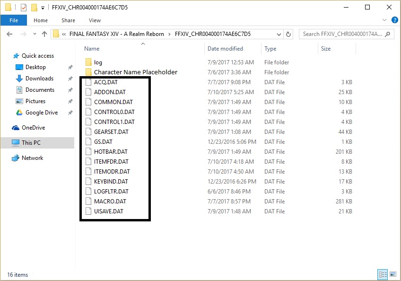Sort by the Date modified column header
This screenshot has width=401, height=281.
pyautogui.click(x=225, y=49)
